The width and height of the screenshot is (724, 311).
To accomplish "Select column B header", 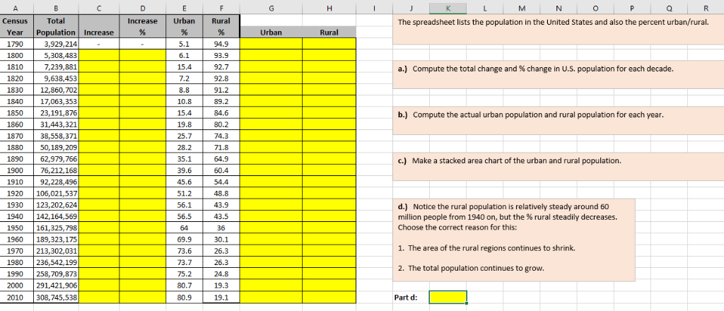I will (57, 7).
